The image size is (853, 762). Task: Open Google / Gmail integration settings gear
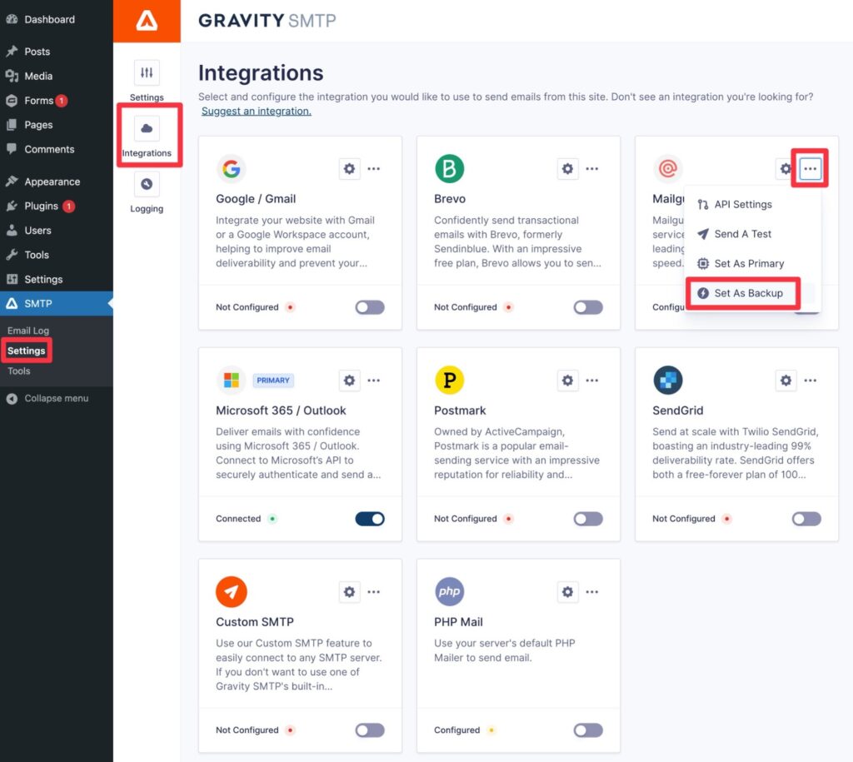point(349,168)
